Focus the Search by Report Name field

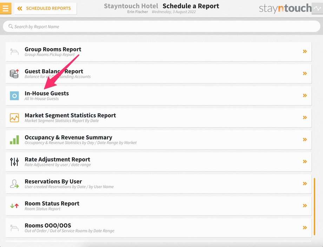[161, 26]
